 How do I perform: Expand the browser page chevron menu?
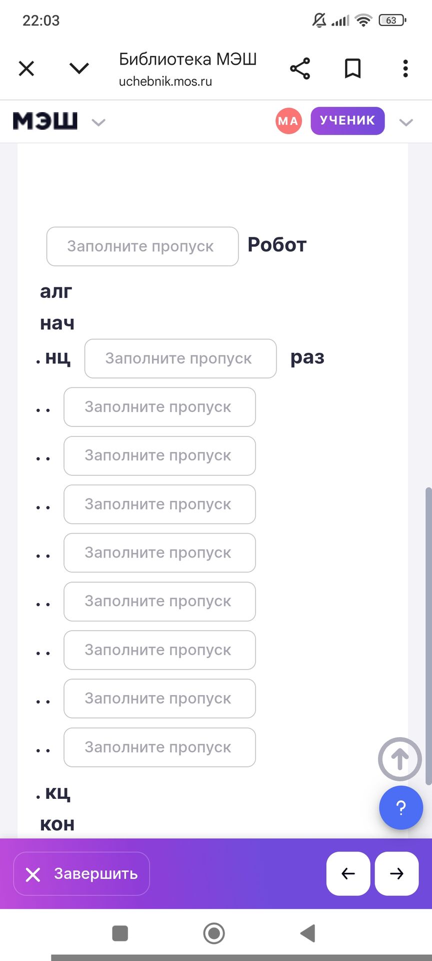pyautogui.click(x=79, y=68)
